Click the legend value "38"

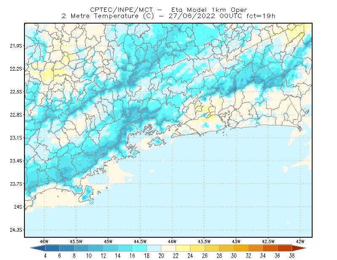pyautogui.click(x=292, y=256)
